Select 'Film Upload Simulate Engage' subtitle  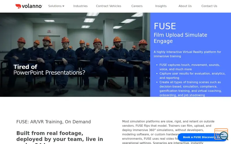[x=180, y=38]
